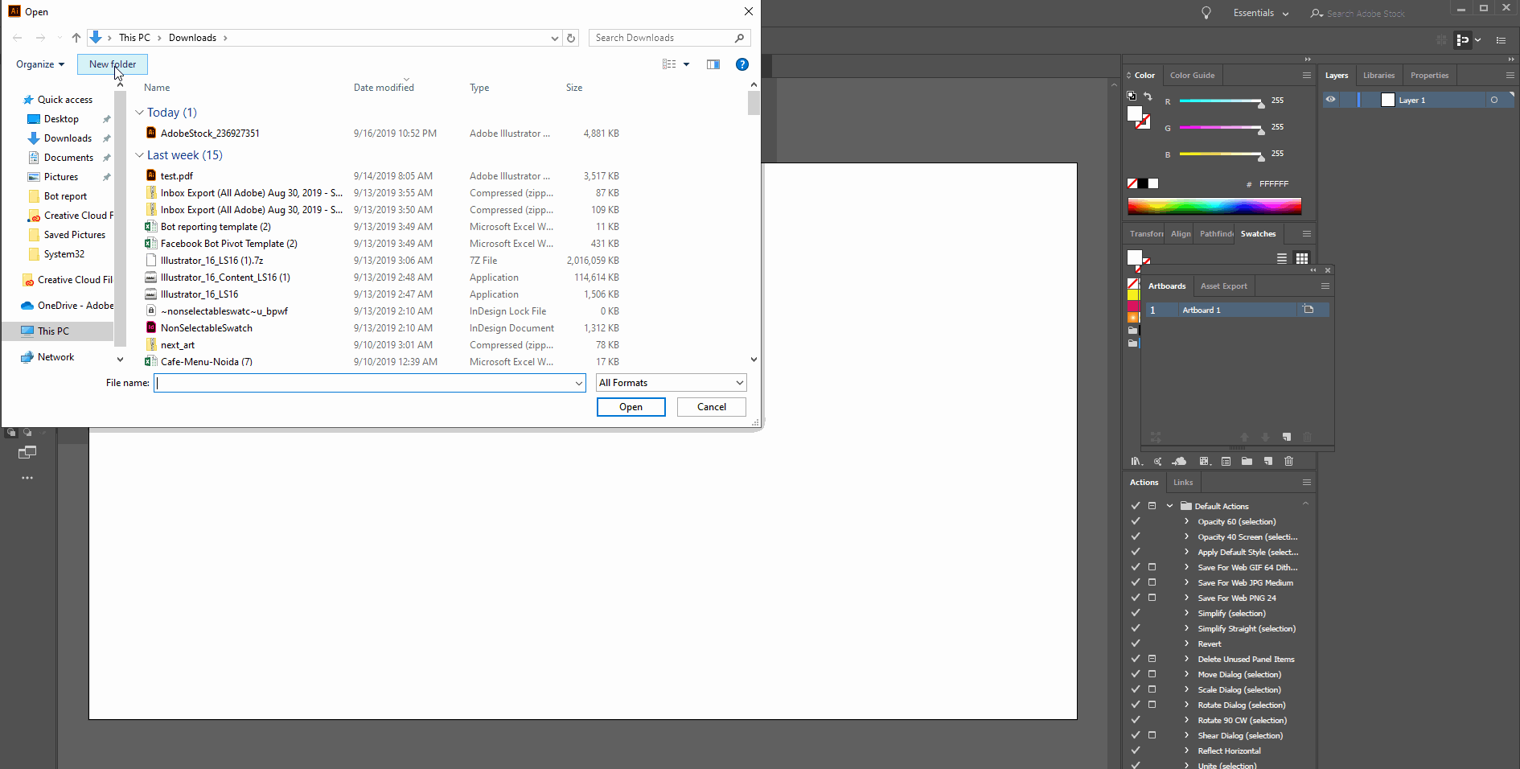Open the Edit Toolbar three-dots icon
This screenshot has height=769, width=1520.
(27, 478)
